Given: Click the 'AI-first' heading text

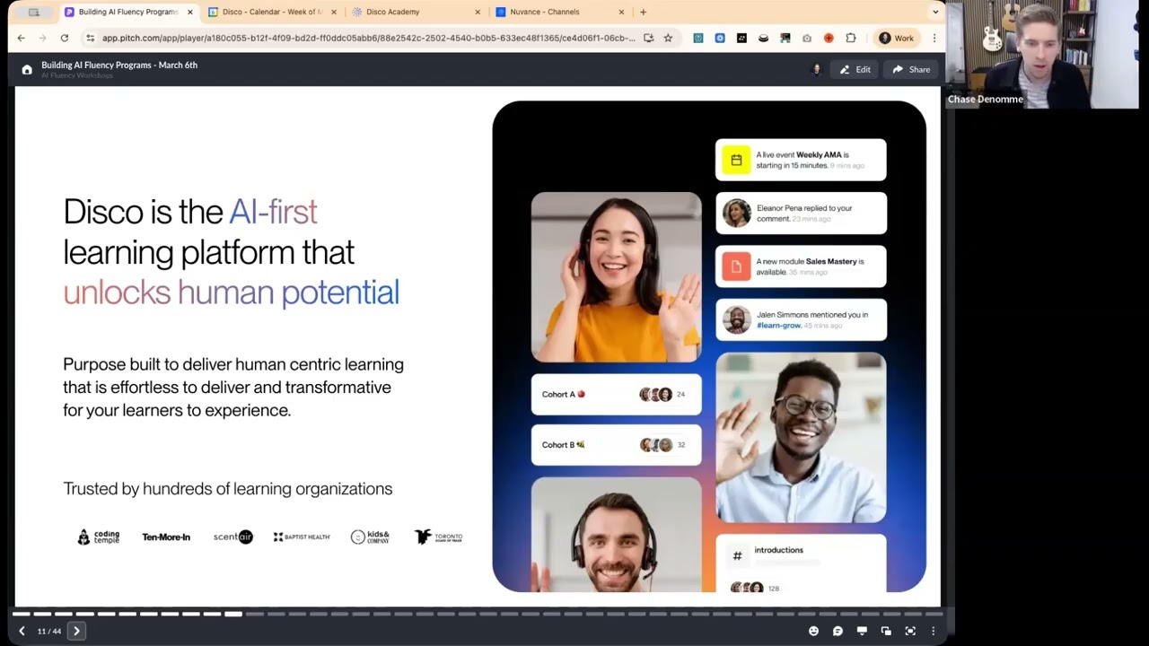Looking at the screenshot, I should [x=273, y=212].
